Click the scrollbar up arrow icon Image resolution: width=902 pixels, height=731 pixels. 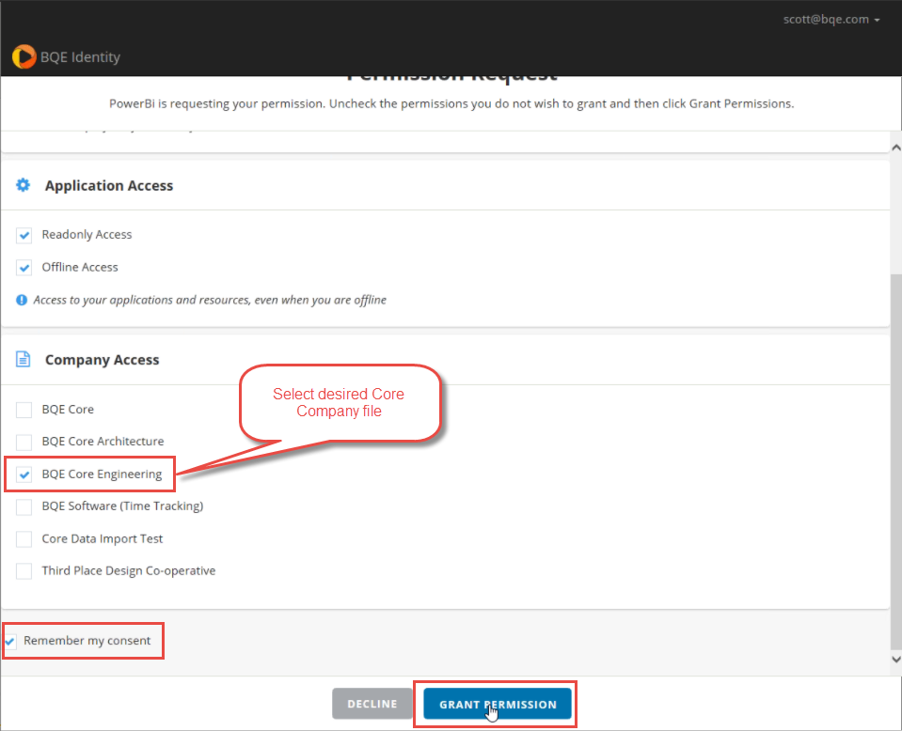pos(894,147)
